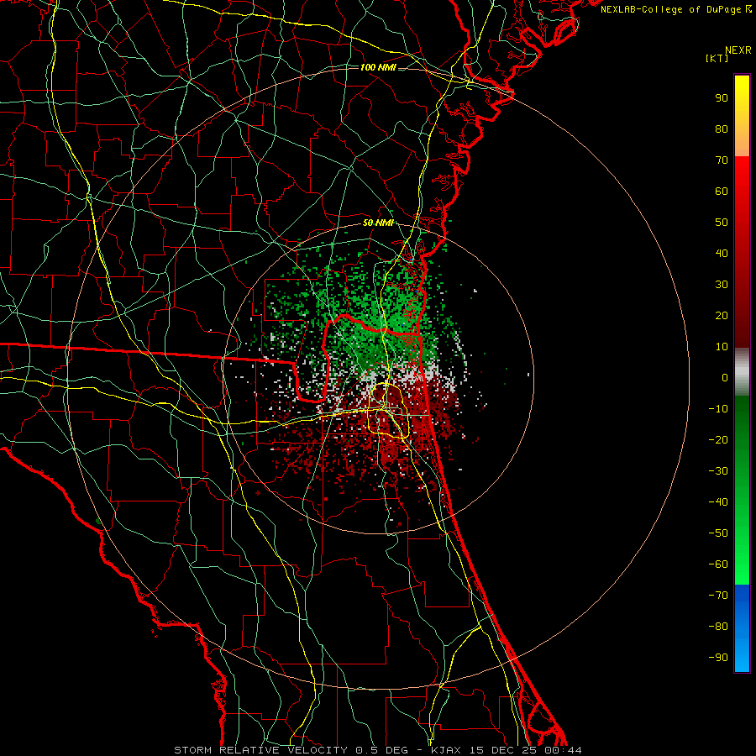This screenshot has height=756, width=756.
Task: Click the positive 40 scale value
Action: [722, 253]
